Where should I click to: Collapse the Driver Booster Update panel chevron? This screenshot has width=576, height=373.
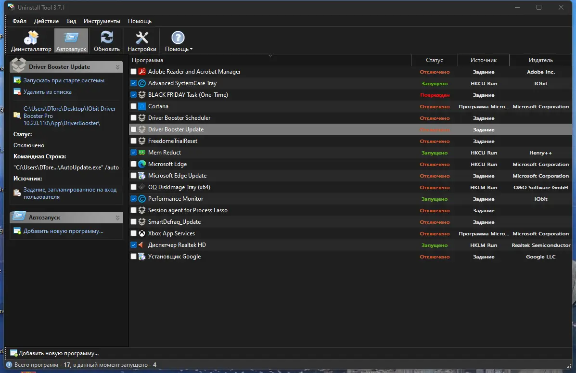[117, 67]
